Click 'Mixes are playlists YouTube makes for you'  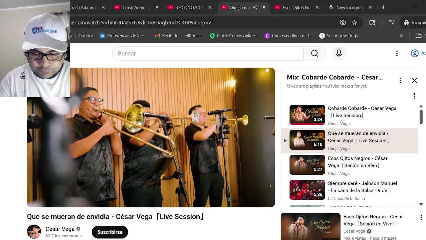pos(327,86)
